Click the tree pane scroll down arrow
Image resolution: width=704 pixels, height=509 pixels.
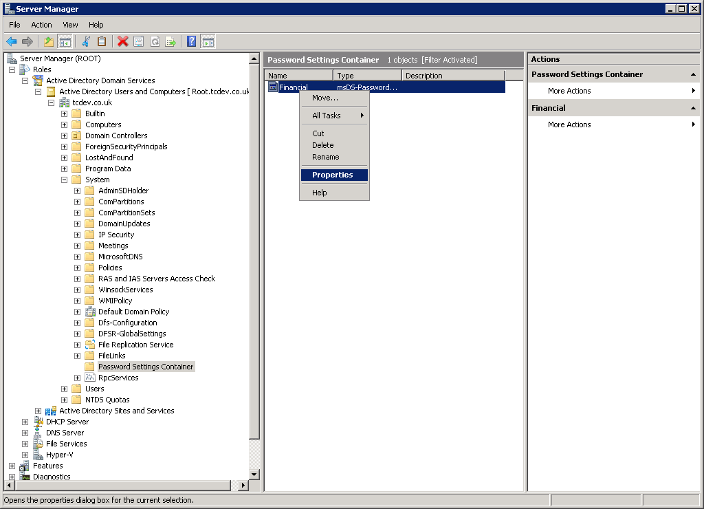(x=254, y=475)
